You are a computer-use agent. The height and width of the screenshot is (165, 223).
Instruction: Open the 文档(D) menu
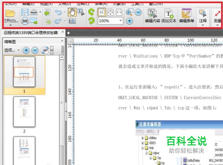(x=64, y=4)
